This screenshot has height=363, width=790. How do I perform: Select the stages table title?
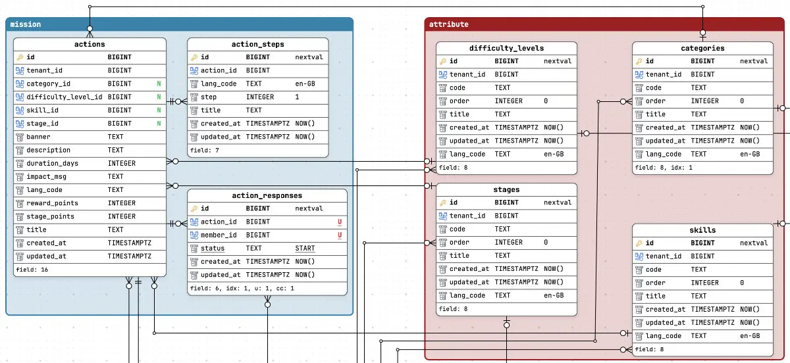click(x=506, y=189)
